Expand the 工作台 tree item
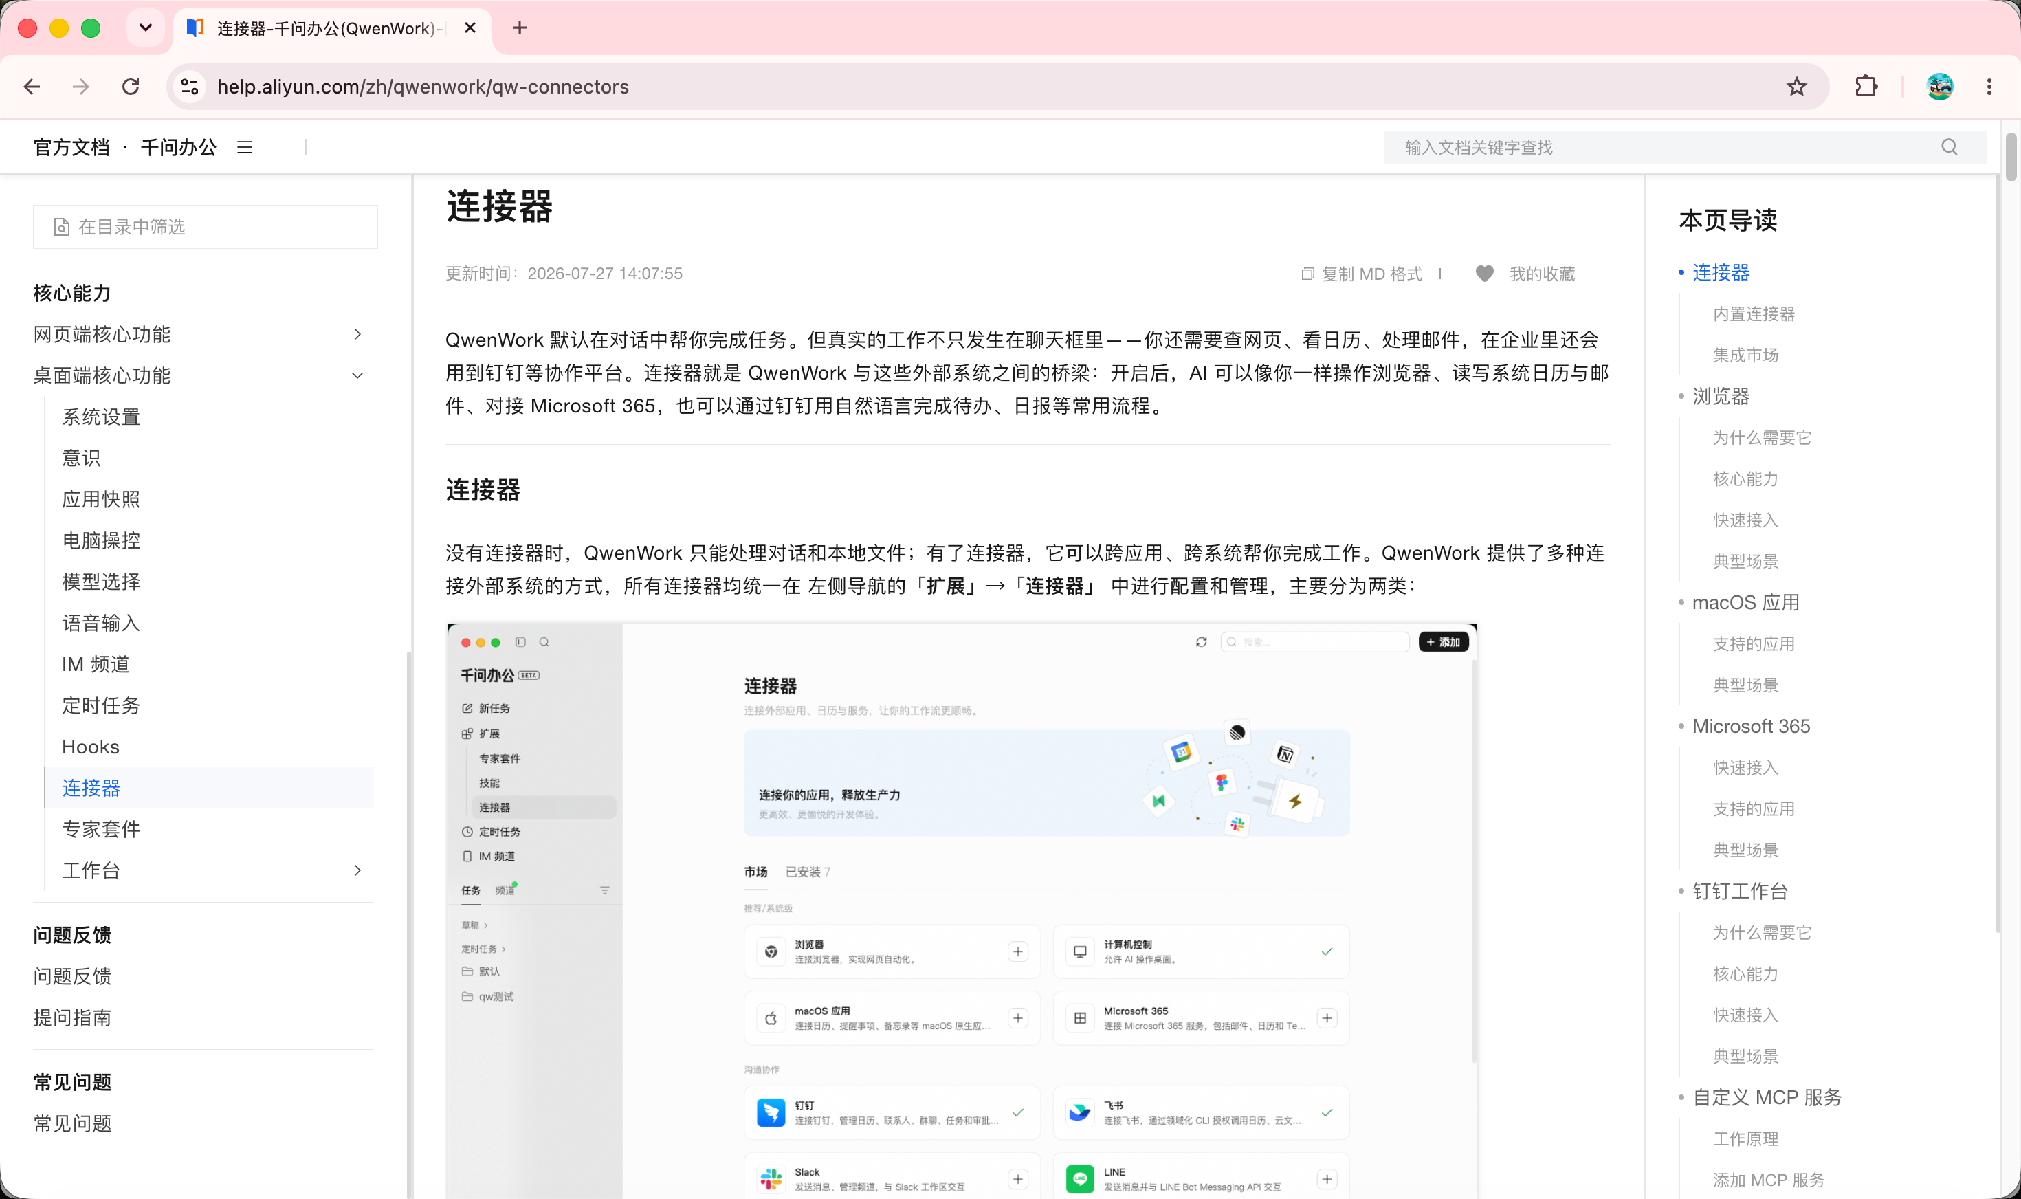The image size is (2021, 1199). point(358,870)
